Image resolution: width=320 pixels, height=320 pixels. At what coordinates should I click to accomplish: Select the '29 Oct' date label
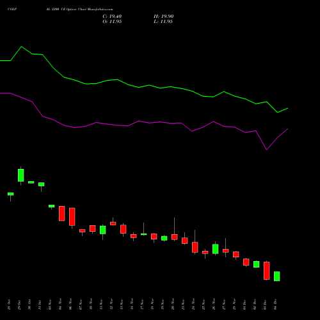click(x=19, y=305)
